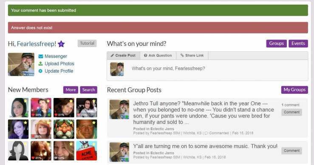Open the Update Profile link
314x165 pixels.
click(x=59, y=71)
